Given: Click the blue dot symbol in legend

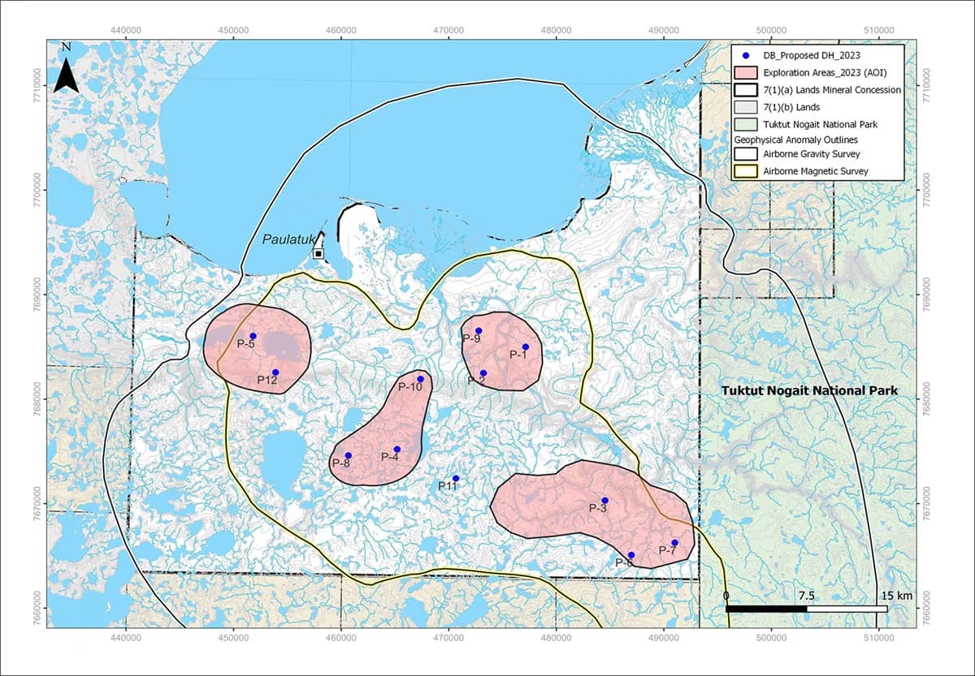Looking at the screenshot, I should click(x=746, y=55).
